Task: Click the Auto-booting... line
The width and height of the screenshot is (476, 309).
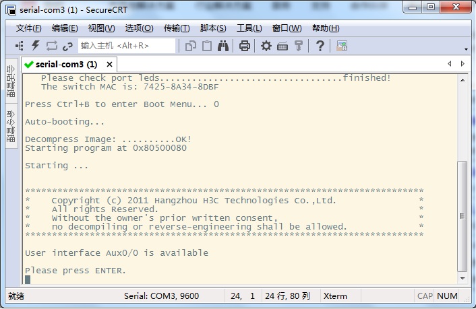Action: pyautogui.click(x=64, y=122)
